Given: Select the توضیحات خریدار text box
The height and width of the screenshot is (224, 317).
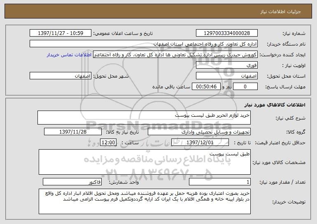Looking at the screenshot, I should (145, 201).
